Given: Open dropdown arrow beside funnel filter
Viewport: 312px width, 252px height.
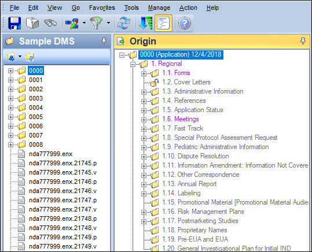Looking at the screenshot, I should (108, 23).
